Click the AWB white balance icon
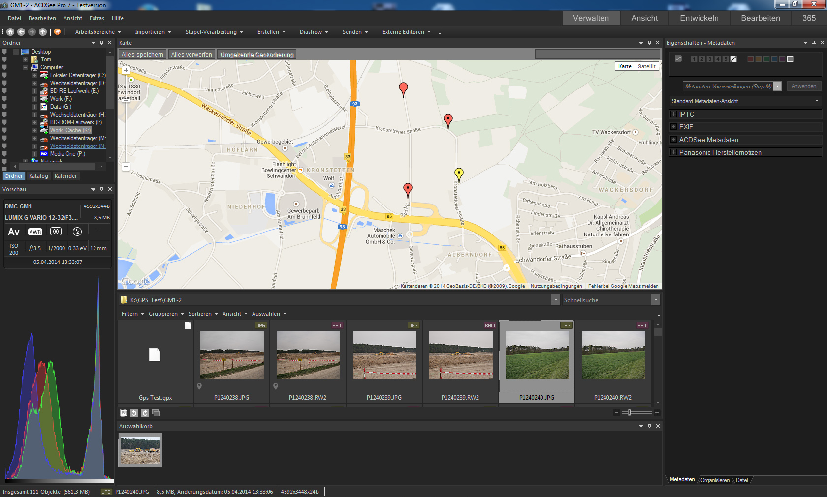The image size is (827, 497). coord(35,232)
